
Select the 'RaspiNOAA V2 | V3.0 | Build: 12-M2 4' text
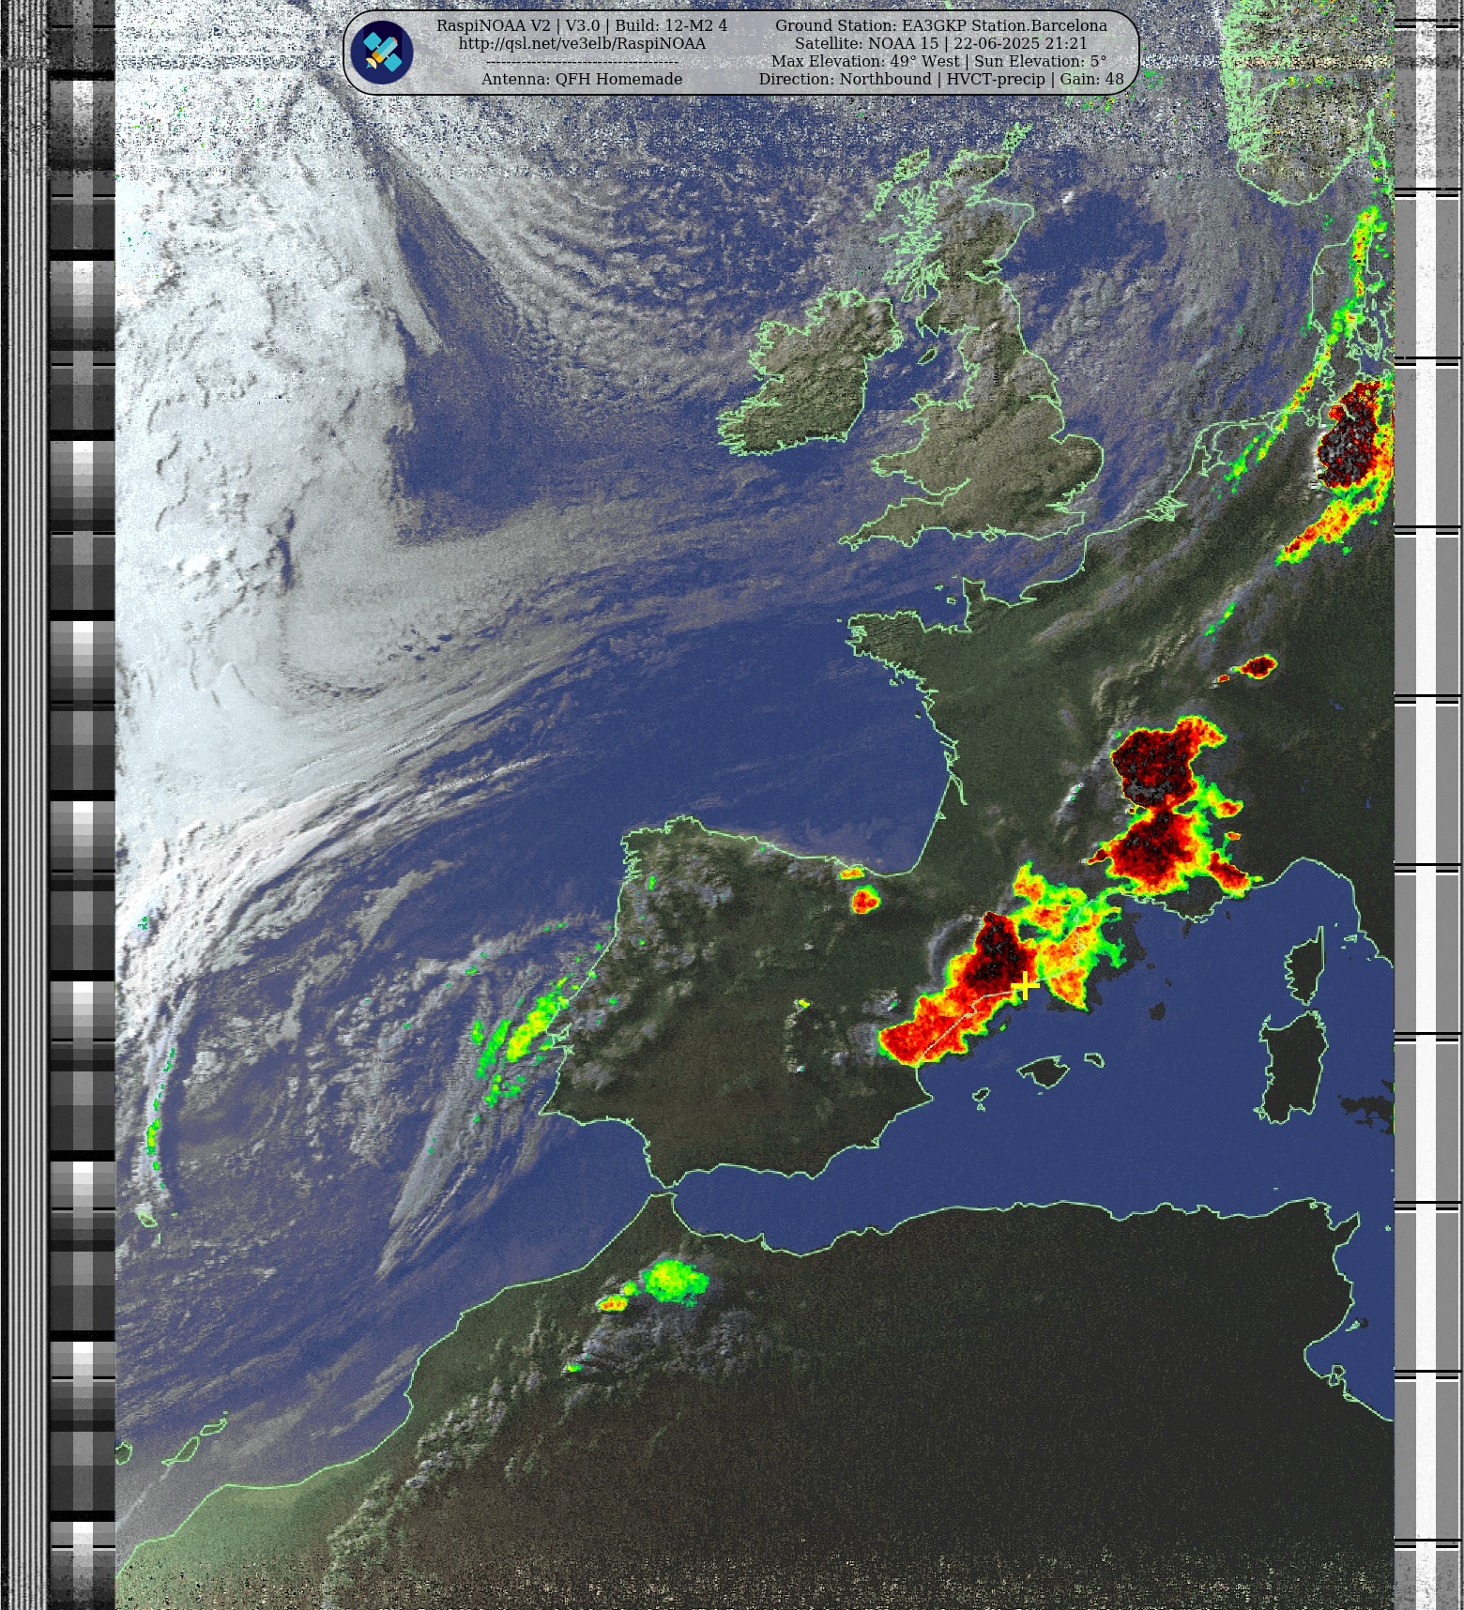[582, 25]
